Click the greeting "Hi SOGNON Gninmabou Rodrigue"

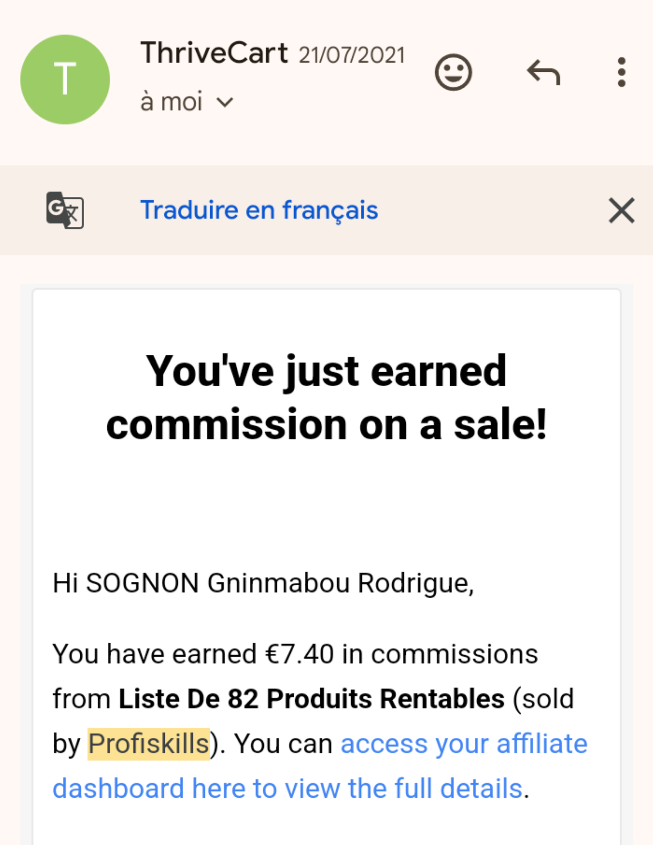(262, 583)
